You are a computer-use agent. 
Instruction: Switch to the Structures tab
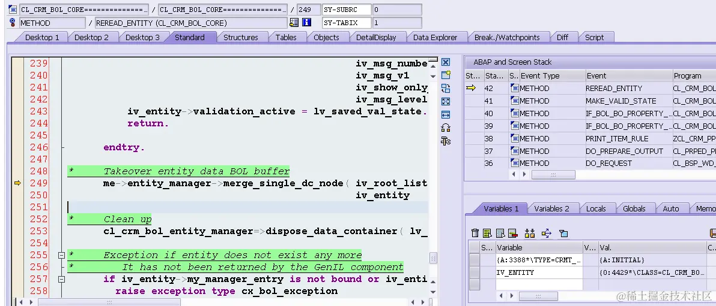click(x=241, y=37)
